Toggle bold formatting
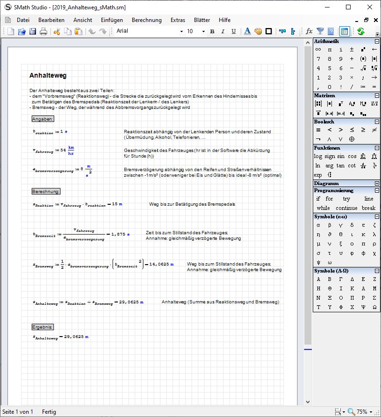The image size is (381, 417). coord(212,31)
